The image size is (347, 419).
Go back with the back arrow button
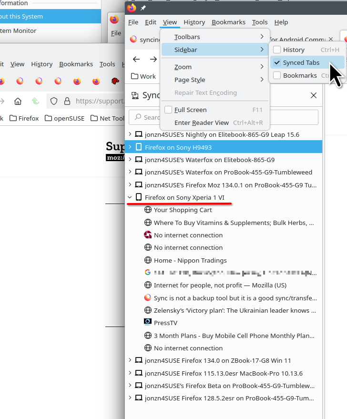[x=136, y=59]
